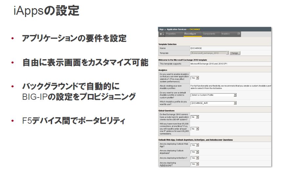Open the Autodiscover Yes dropdown

195,164
